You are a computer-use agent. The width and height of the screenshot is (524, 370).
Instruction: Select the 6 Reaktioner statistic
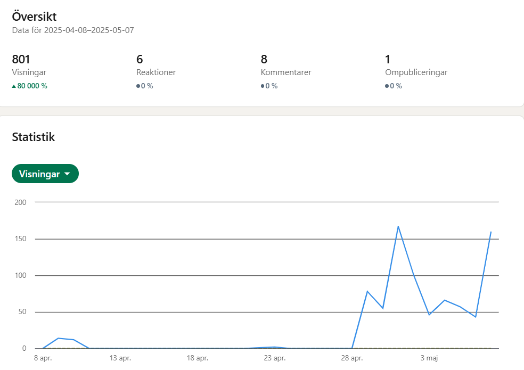pyautogui.click(x=156, y=71)
